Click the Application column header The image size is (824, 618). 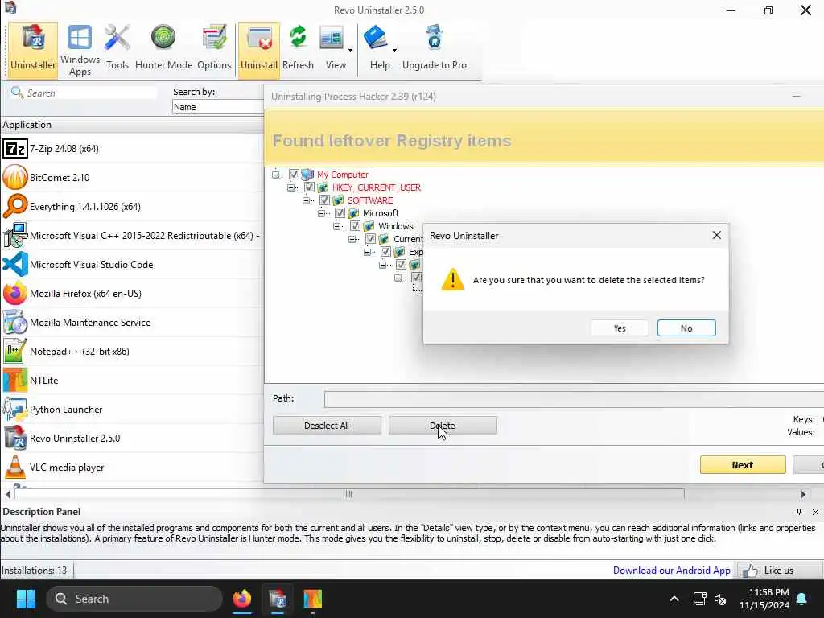coord(131,125)
